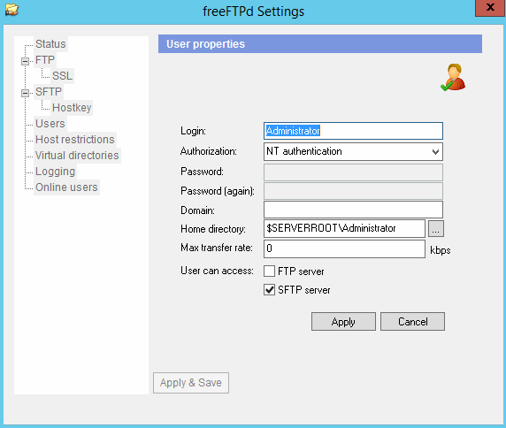
Task: Enable FTP server access checkbox
Action: (269, 271)
